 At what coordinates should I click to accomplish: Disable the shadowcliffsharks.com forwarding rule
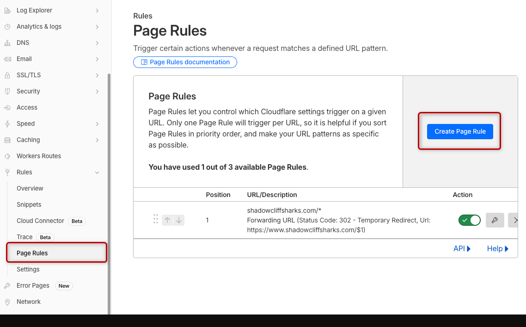tap(470, 220)
